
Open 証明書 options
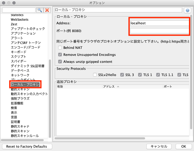(16, 122)
